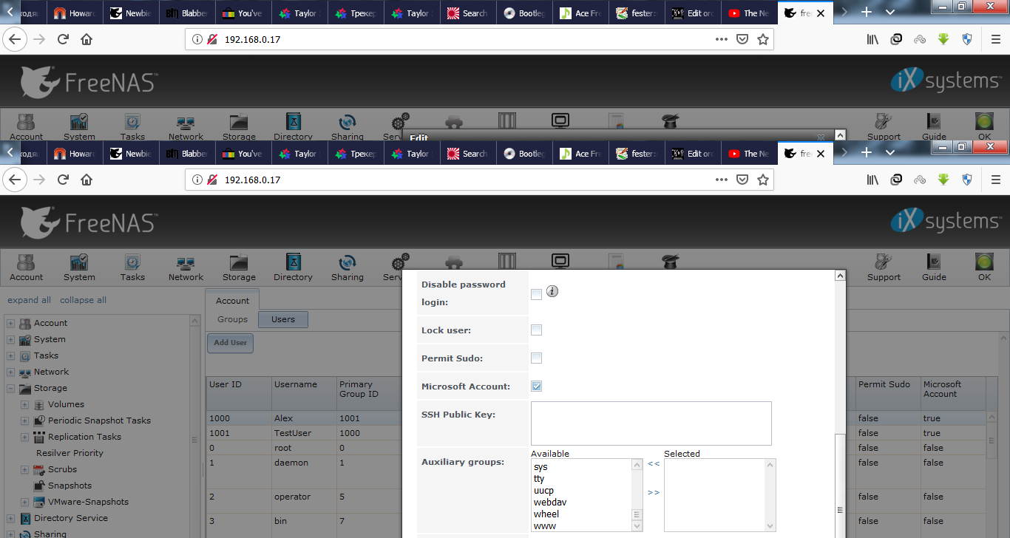The height and width of the screenshot is (538, 1010).
Task: Switch to Blabber tab in lower browser window
Action: 187,154
